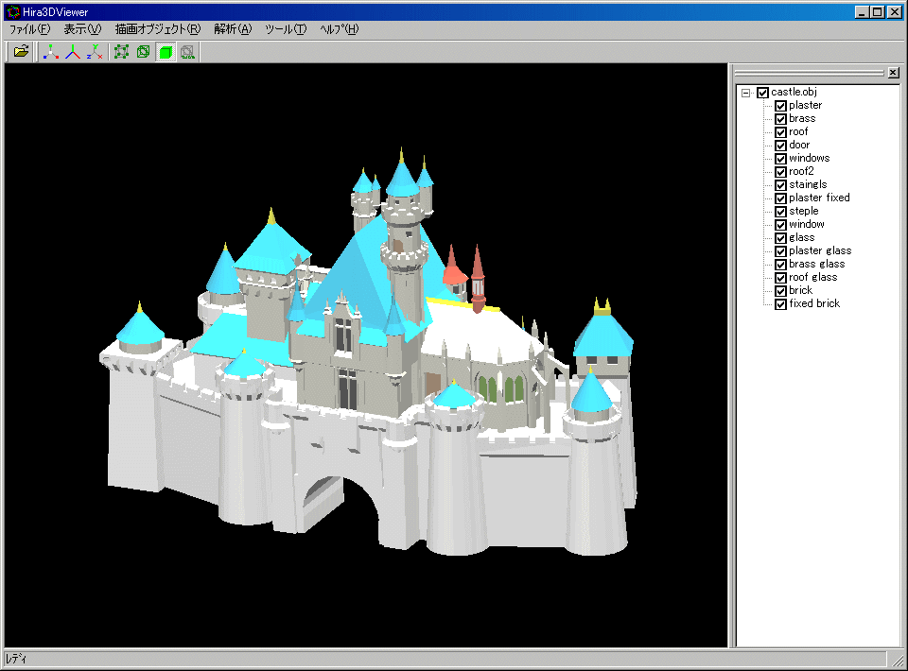The width and height of the screenshot is (908, 671).
Task: Click the レディ status bar text
Action: point(16,659)
